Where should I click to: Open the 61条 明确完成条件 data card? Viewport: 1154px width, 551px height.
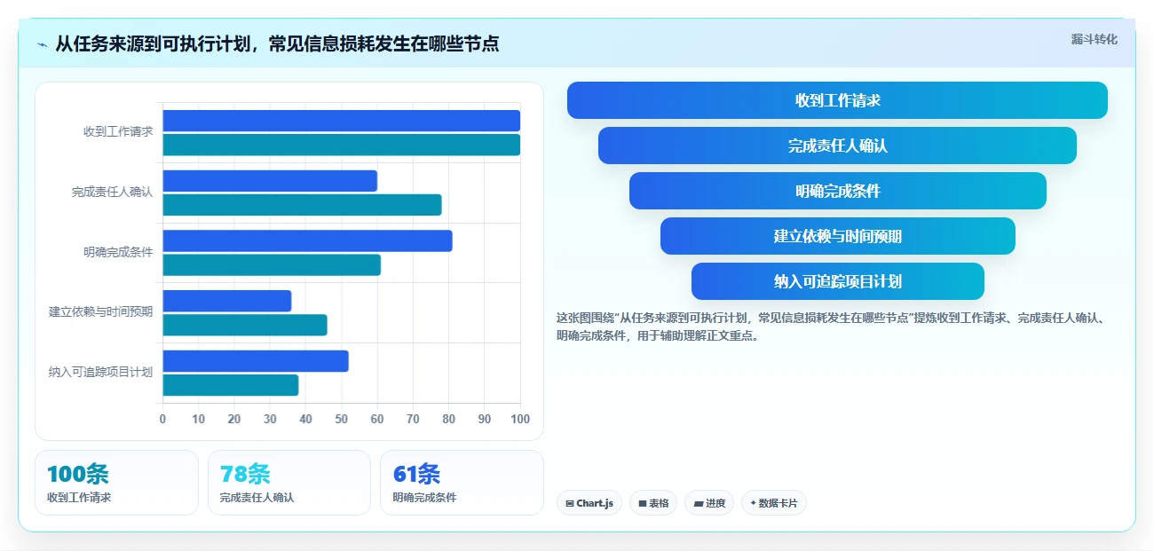click(462, 483)
